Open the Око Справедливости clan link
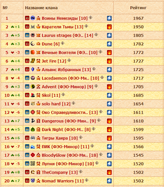The width and height of the screenshot is (164, 187). (70, 112)
